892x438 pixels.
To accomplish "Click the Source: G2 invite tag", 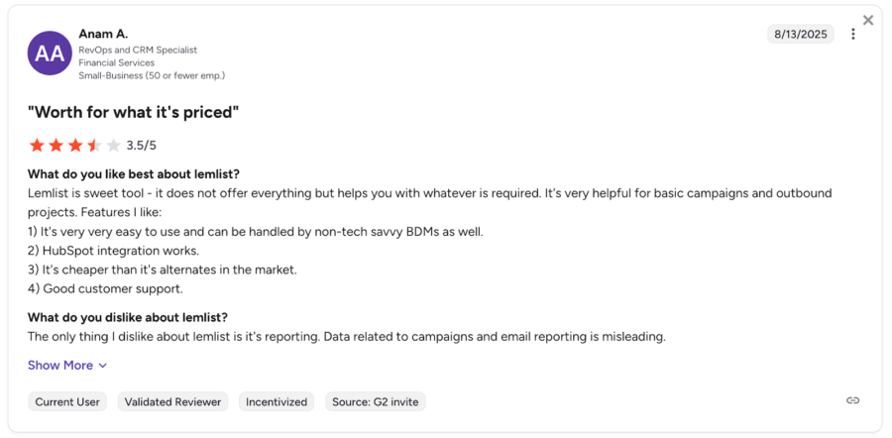I will click(x=376, y=401).
